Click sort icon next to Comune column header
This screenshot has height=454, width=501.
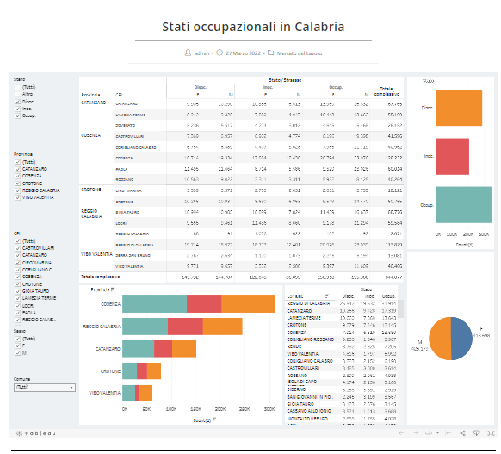pyautogui.click(x=327, y=296)
